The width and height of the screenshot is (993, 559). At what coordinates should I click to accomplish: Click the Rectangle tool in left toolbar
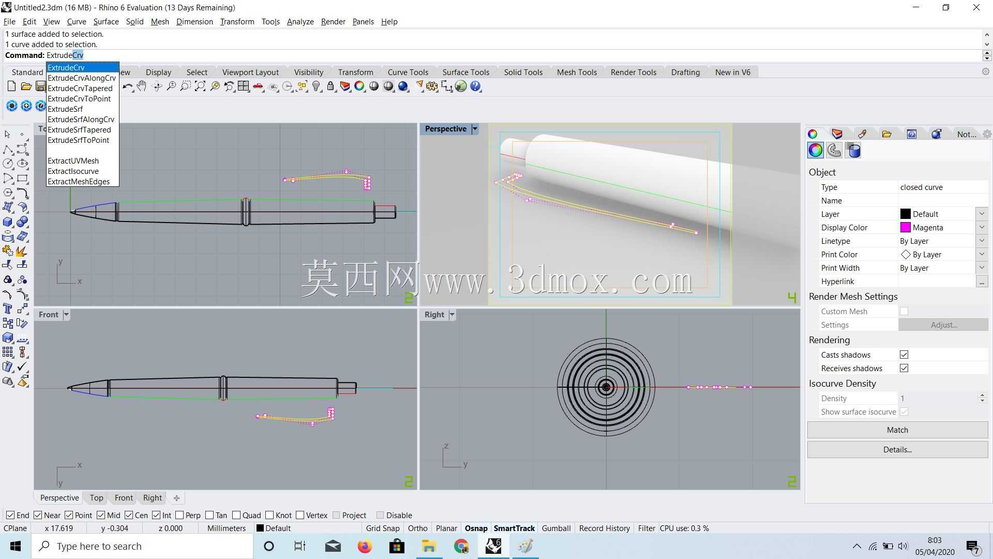22,179
